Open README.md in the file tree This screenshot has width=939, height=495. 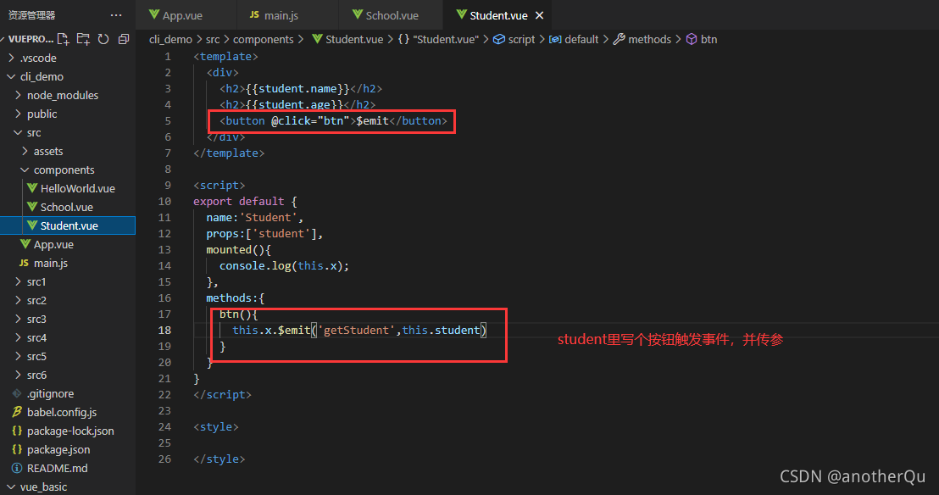pos(68,468)
